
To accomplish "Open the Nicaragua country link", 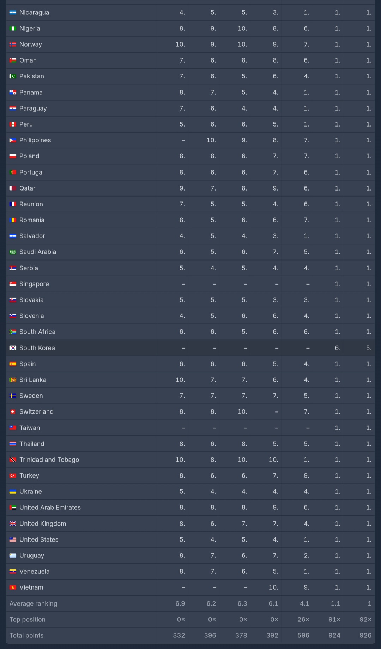I will (x=34, y=13).
